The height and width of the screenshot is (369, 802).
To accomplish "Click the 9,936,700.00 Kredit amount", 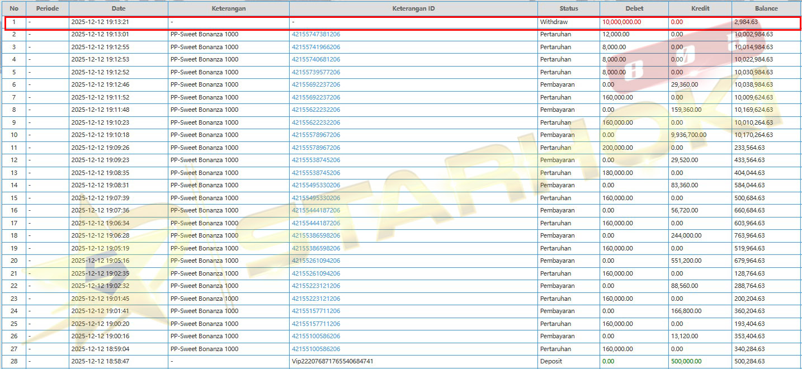I will pos(688,135).
